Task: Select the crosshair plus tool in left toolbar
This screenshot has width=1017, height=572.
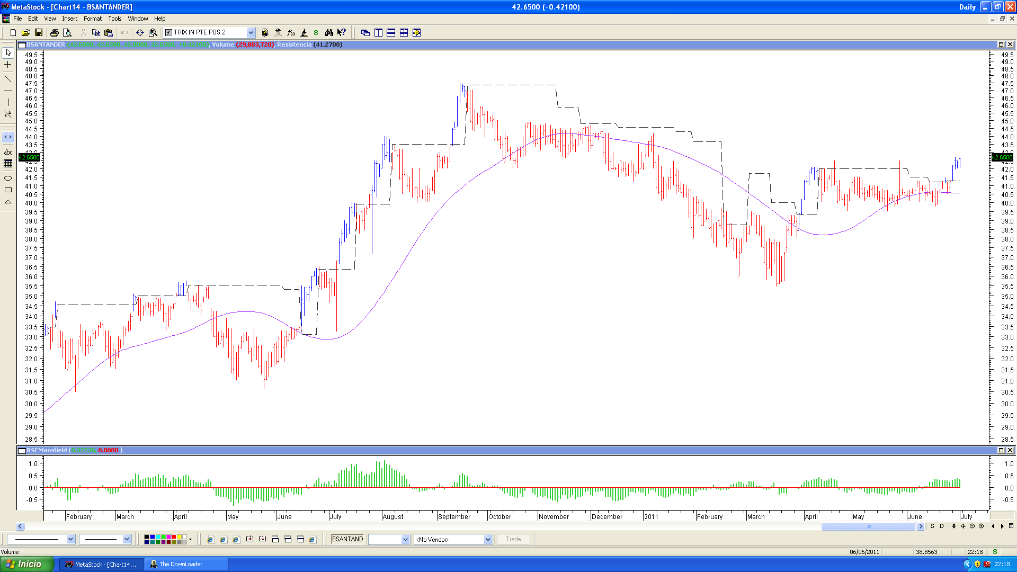Action: point(8,65)
